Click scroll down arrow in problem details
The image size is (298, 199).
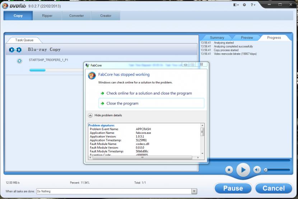(x=202, y=153)
